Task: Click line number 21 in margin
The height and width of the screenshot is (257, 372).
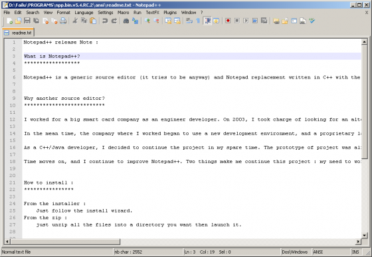Action: point(13,182)
